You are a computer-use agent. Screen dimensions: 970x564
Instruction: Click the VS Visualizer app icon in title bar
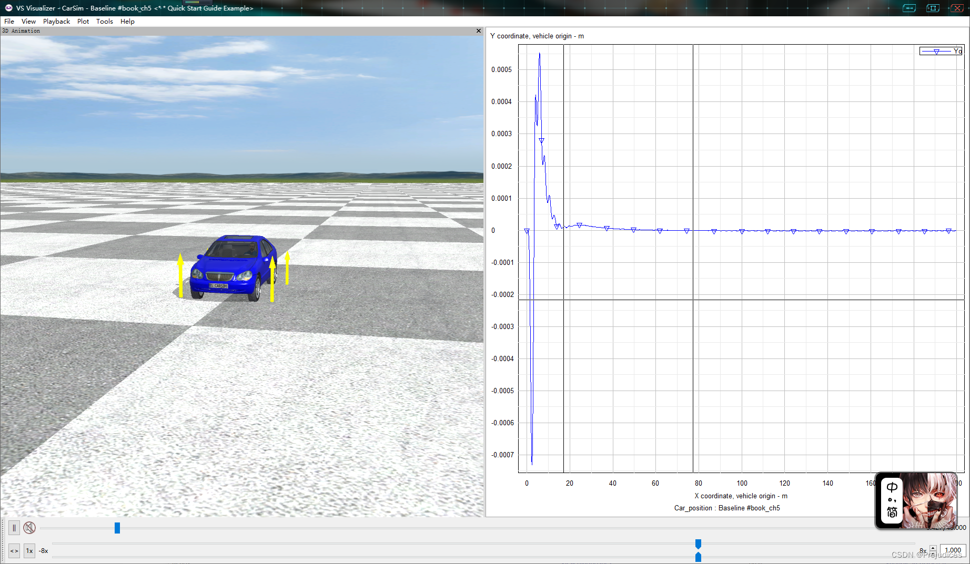click(x=8, y=8)
